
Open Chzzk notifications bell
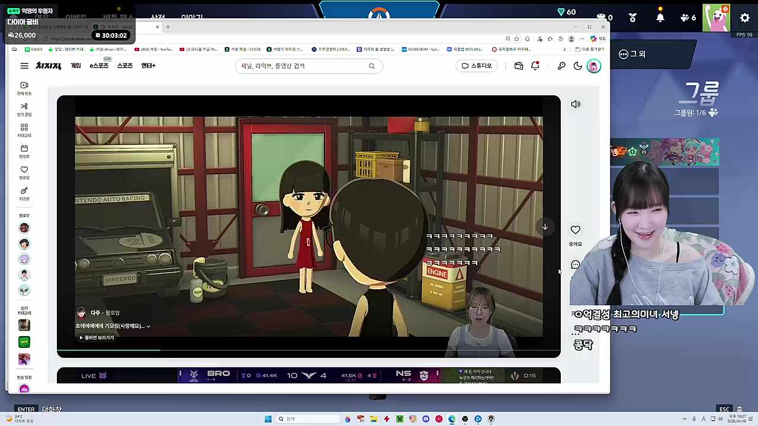535,66
